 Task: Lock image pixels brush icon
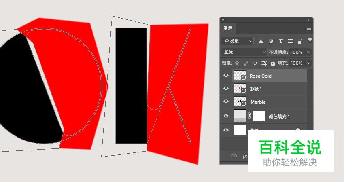tap(246, 63)
